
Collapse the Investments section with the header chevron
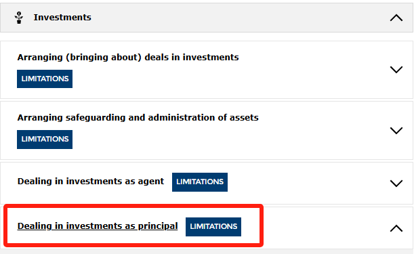396,18
